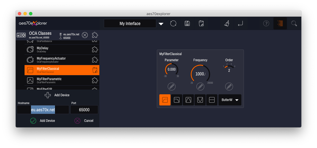Image resolution: width=317 pixels, height=148 pixels.
Task: Open the ButterW filter type dropdown
Action: pyautogui.click(x=230, y=100)
